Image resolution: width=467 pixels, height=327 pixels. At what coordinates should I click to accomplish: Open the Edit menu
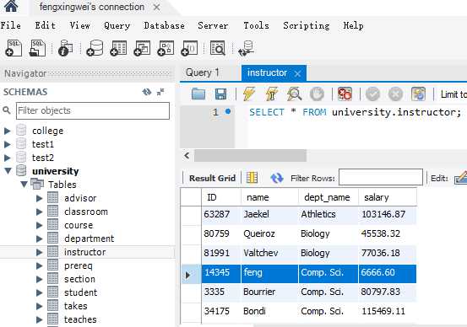pos(46,25)
